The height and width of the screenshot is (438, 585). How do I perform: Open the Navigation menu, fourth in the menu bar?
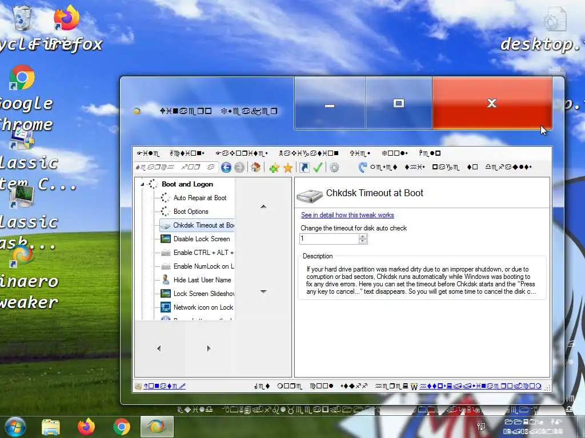click(x=309, y=153)
